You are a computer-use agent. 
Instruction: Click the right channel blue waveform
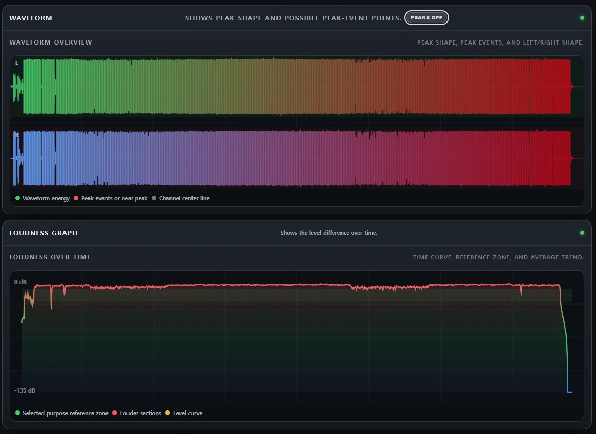296,158
